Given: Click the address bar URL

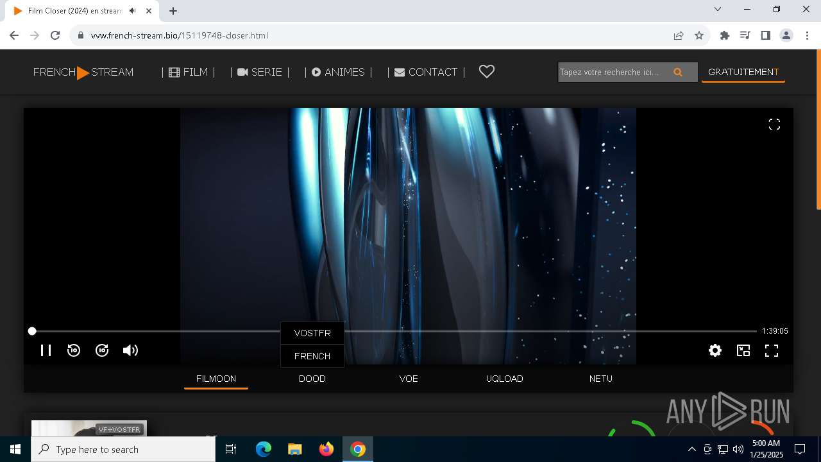Looking at the screenshot, I should (x=180, y=35).
